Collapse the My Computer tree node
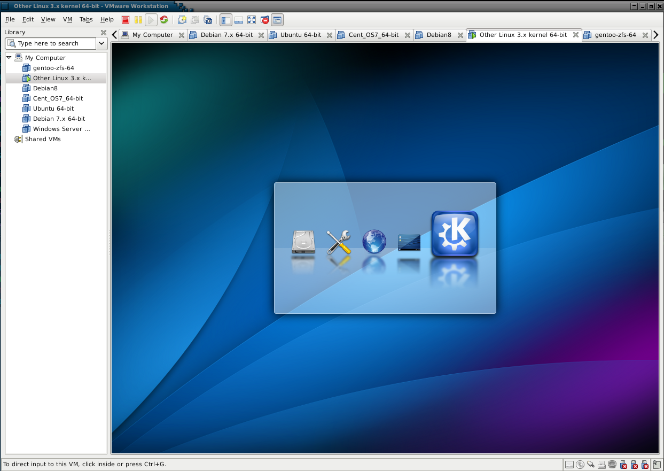Screen dimensions: 664x471 9,57
